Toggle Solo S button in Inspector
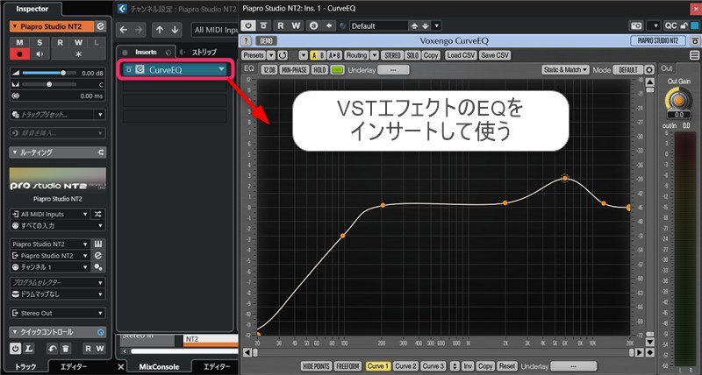This screenshot has width=702, height=375. click(x=39, y=43)
